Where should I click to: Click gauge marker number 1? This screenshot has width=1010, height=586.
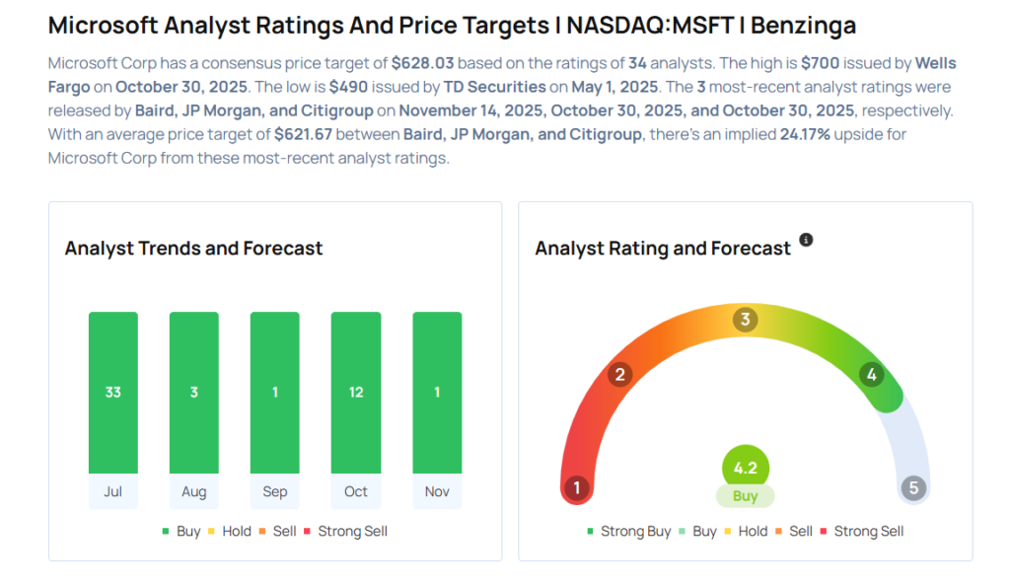[x=576, y=488]
